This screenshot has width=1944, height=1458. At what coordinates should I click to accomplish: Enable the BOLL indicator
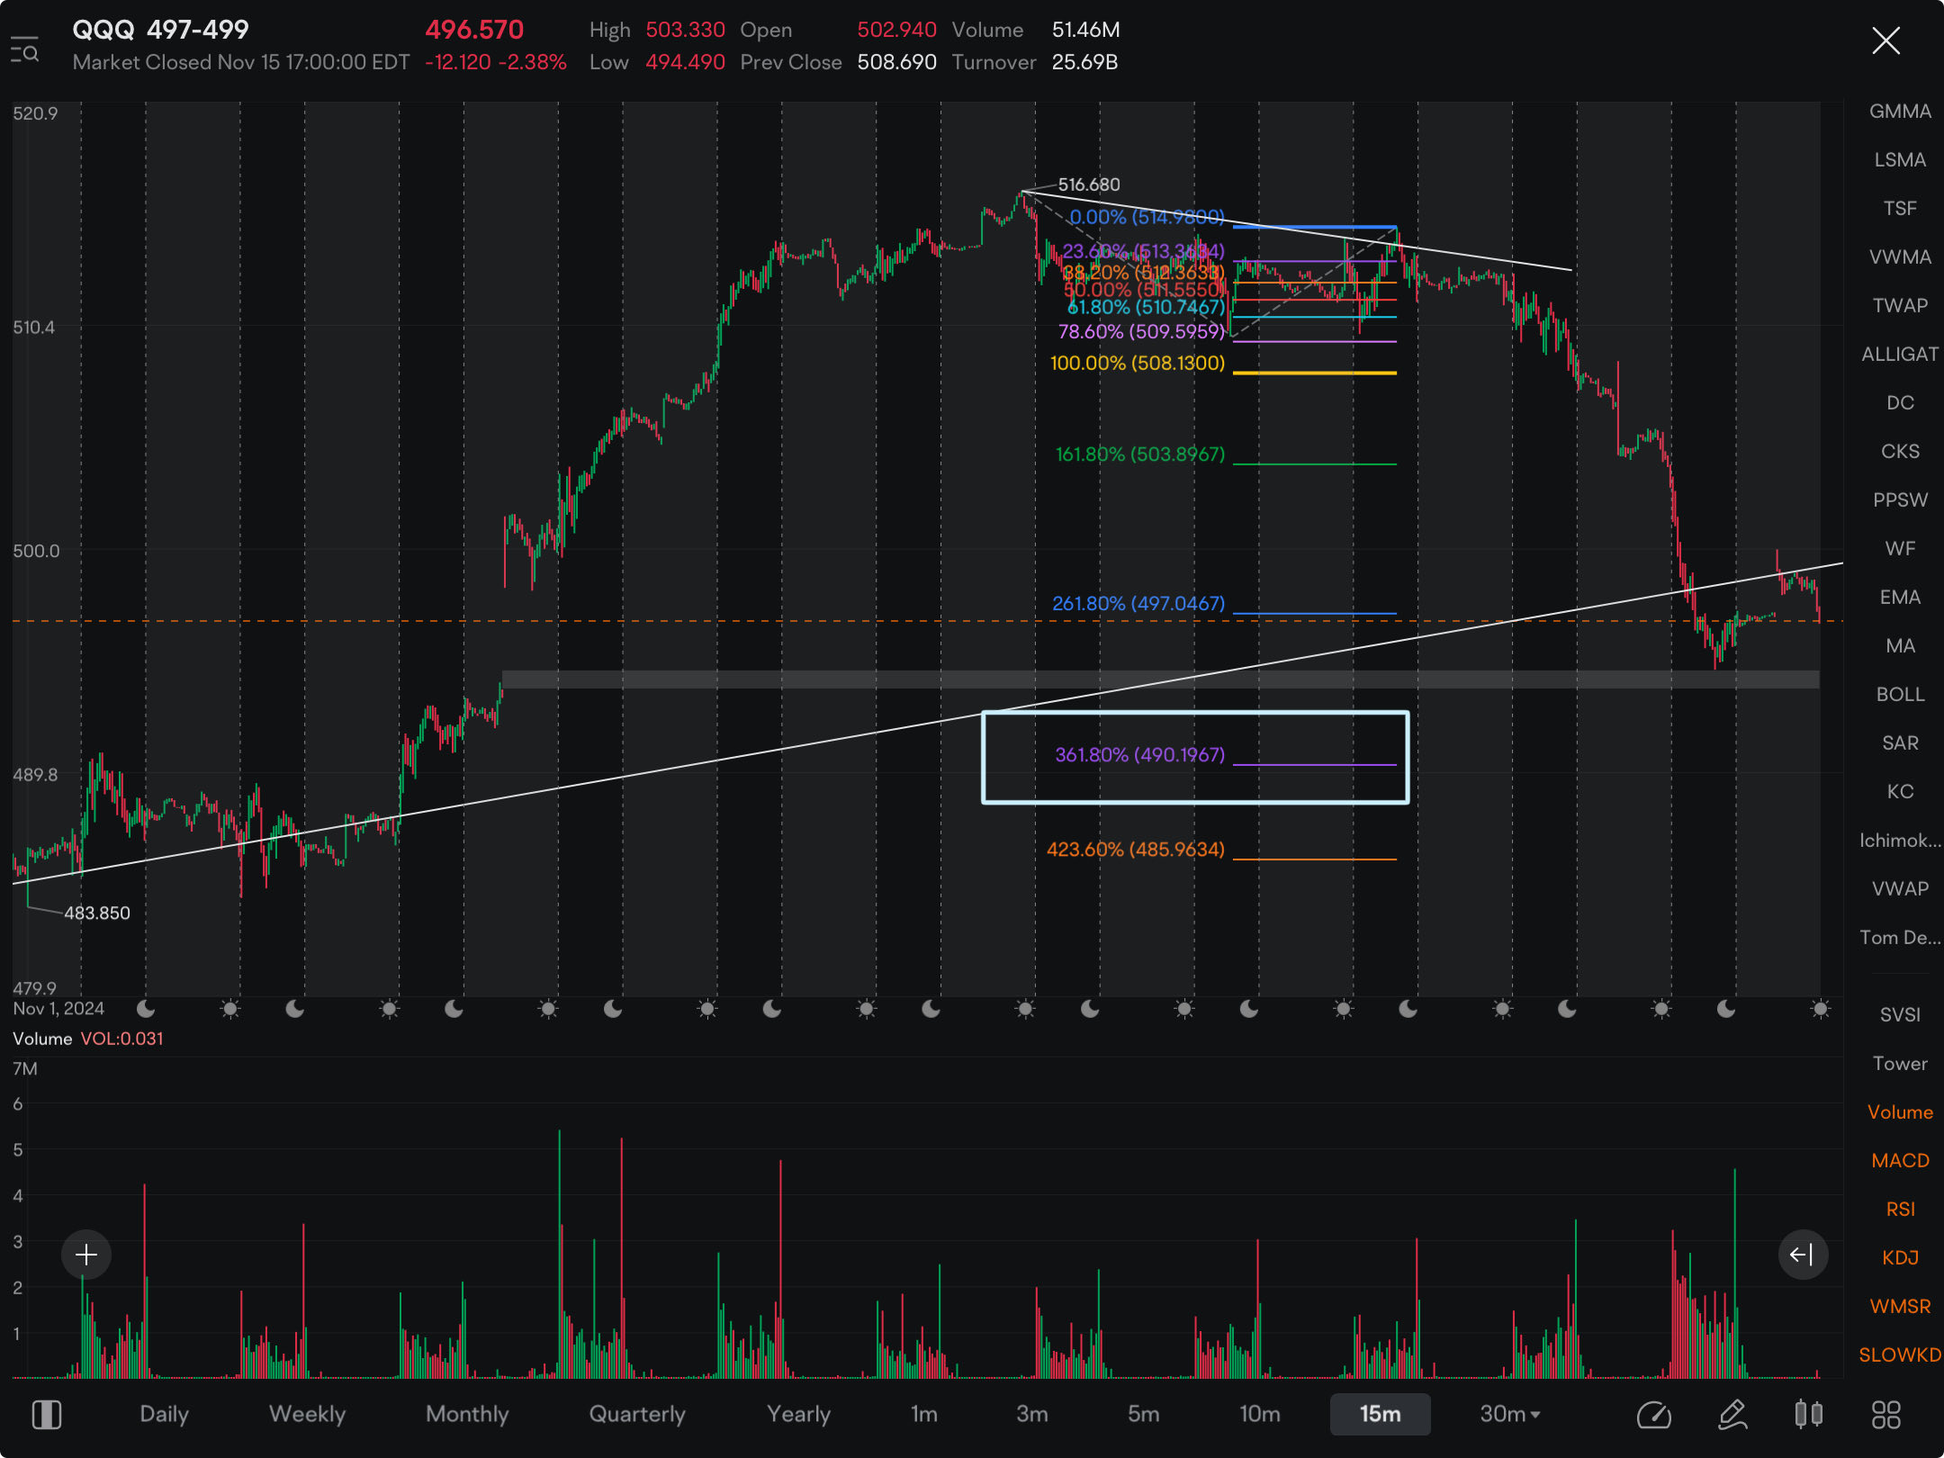1900,694
